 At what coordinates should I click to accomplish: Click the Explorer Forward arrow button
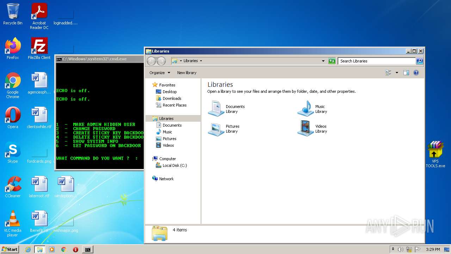coord(161,61)
